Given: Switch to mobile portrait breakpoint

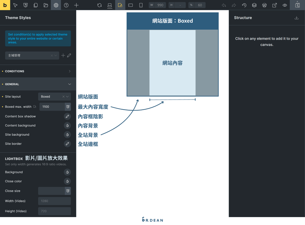Looking at the screenshot, I should [141, 5].
